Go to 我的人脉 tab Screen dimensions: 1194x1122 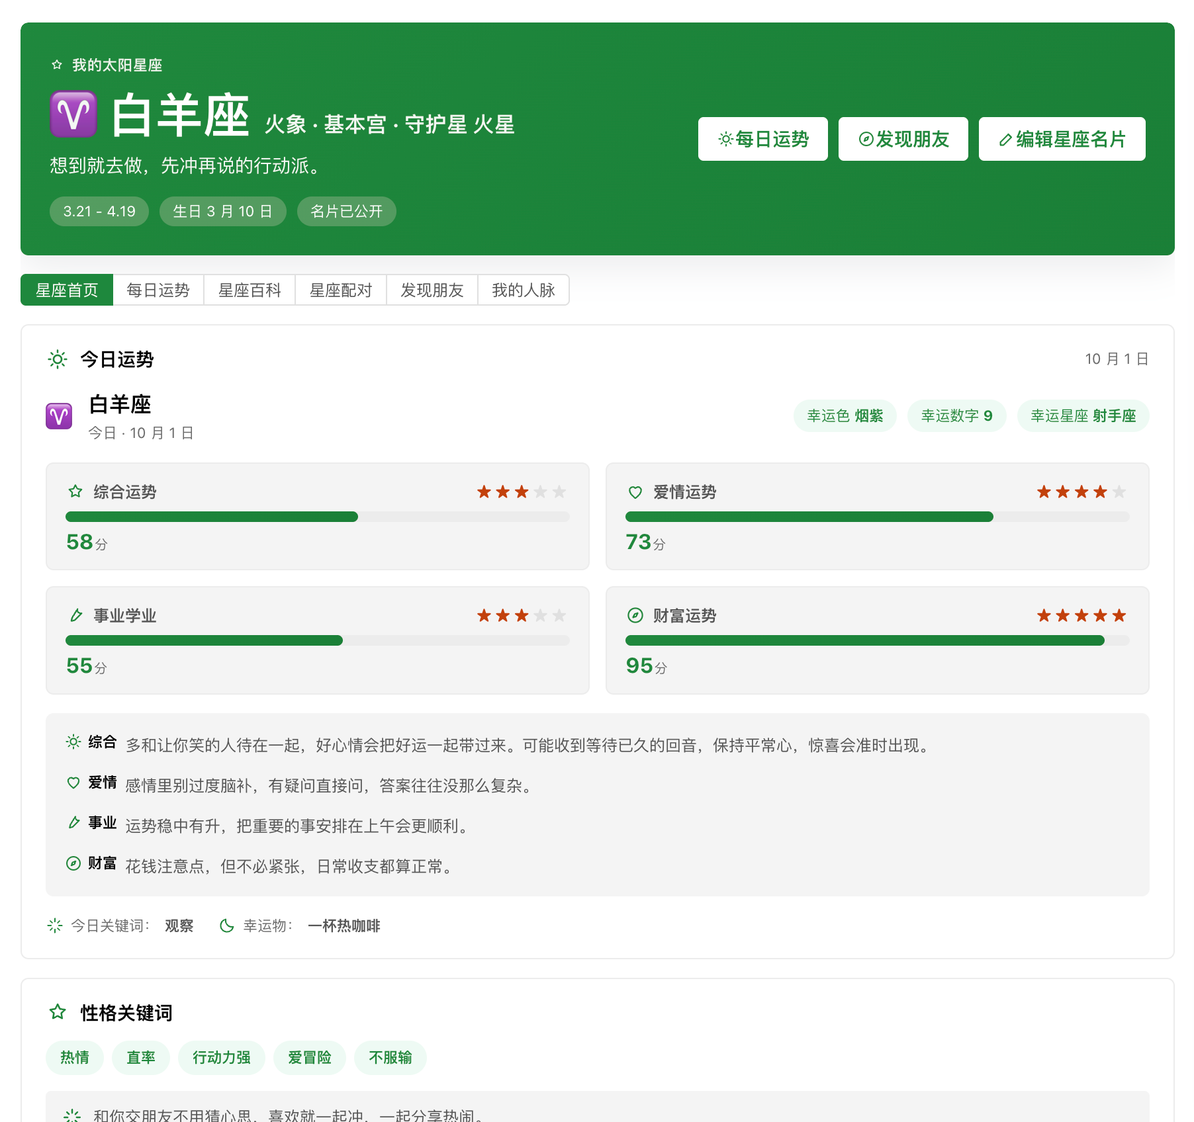(524, 290)
